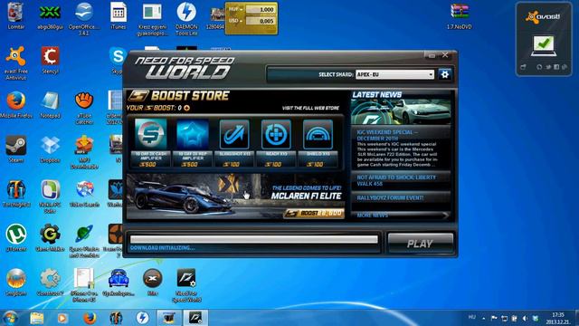Launch Firefox from the taskbar
This screenshot has width=579, height=326.
(x=90, y=318)
